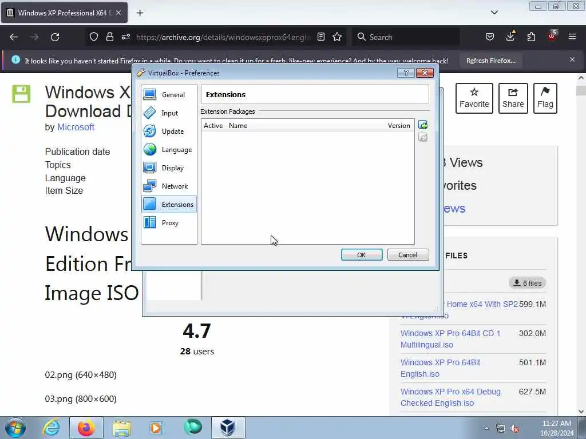Open site permissions icon in address bar
Image resolution: width=586 pixels, height=439 pixels.
[x=125, y=37]
